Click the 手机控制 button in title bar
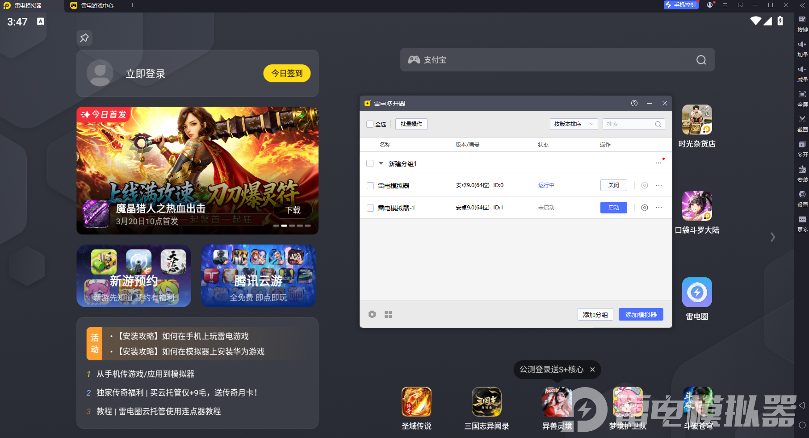 coord(681,5)
